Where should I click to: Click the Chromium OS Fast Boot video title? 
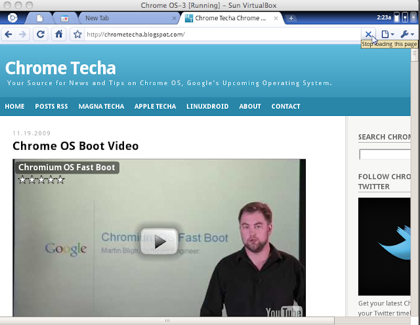(x=67, y=168)
